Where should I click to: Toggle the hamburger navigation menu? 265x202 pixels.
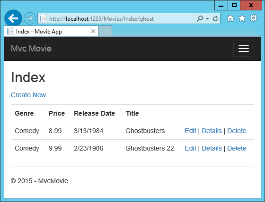[244, 49]
